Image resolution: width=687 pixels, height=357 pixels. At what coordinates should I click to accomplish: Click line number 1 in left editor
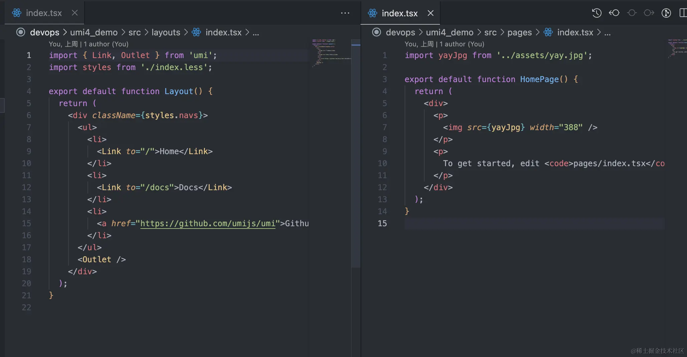coord(29,55)
